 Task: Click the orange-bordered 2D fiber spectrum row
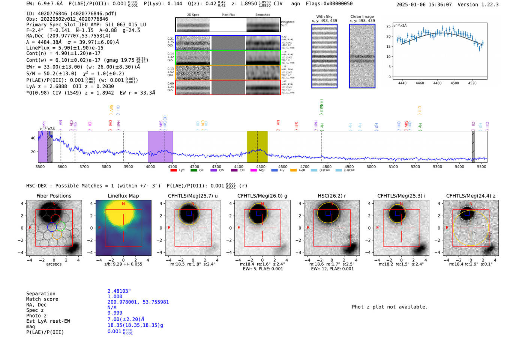point(228,73)
